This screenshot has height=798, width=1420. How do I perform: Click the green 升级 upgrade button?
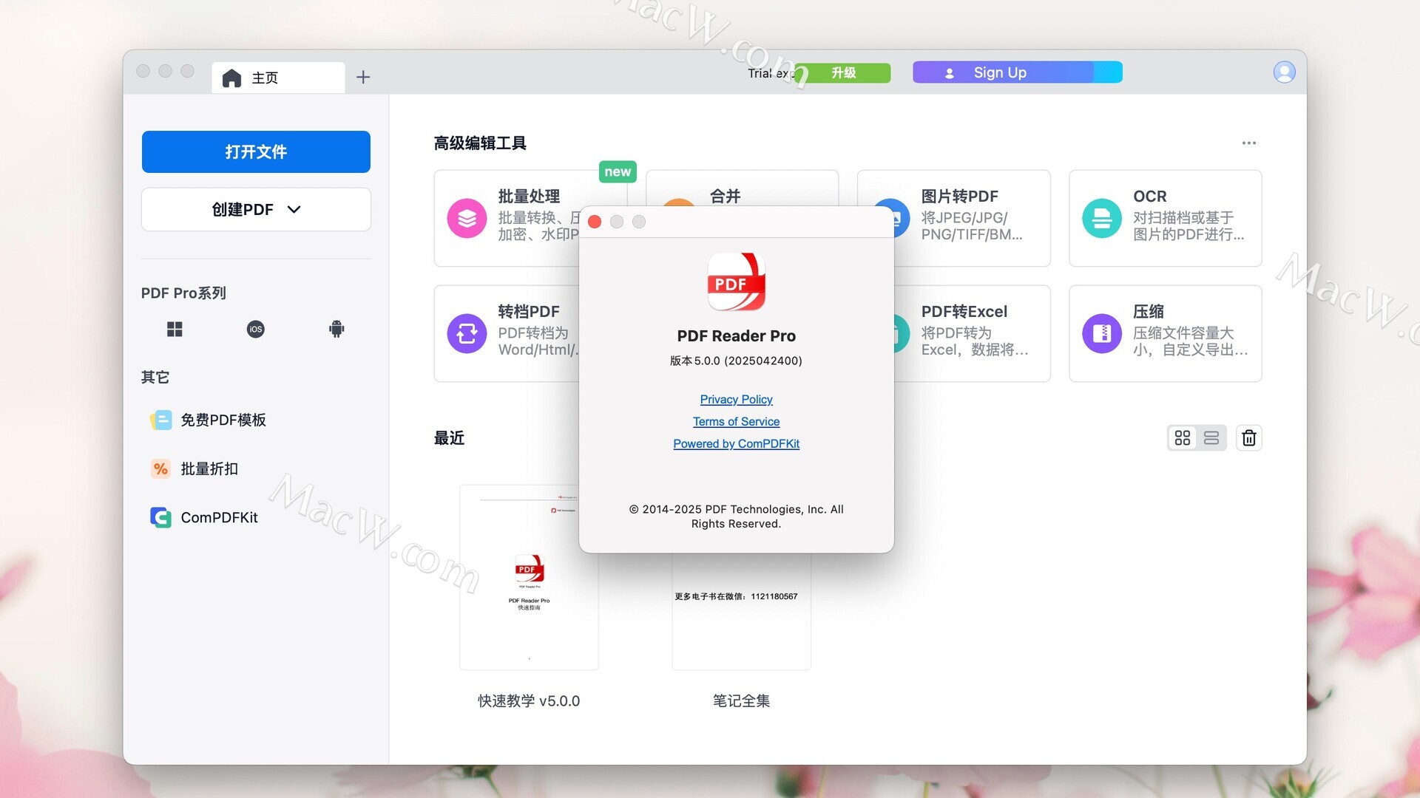tap(842, 72)
